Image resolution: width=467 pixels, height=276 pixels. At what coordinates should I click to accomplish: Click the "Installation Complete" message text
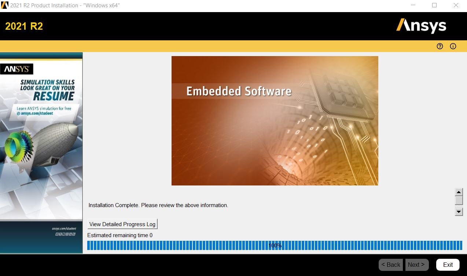pos(158,205)
